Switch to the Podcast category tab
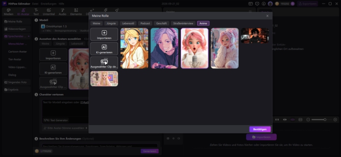Viewport: 341px width, 157px height. [x=145, y=23]
